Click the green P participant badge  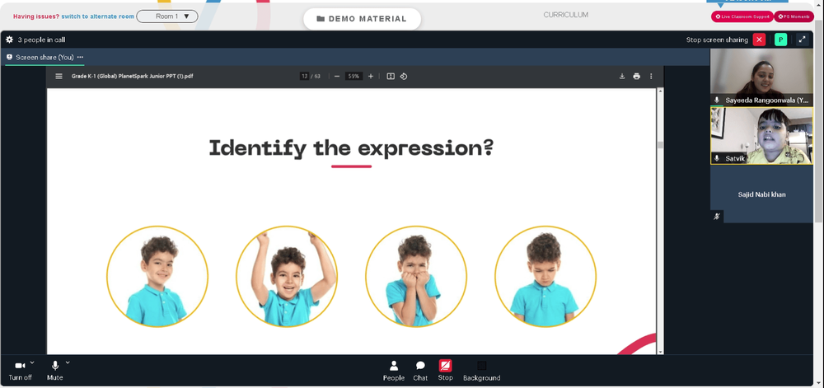pos(780,40)
